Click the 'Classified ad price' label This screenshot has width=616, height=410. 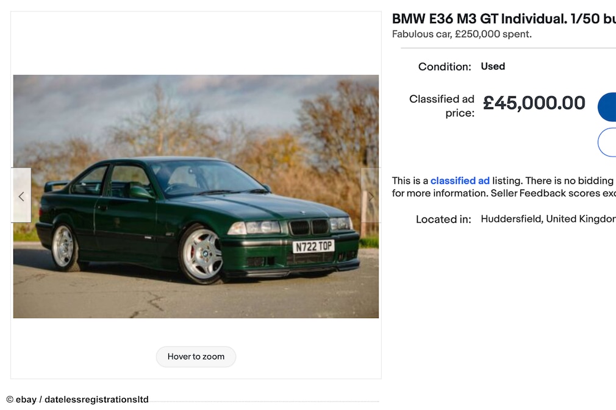pos(442,106)
